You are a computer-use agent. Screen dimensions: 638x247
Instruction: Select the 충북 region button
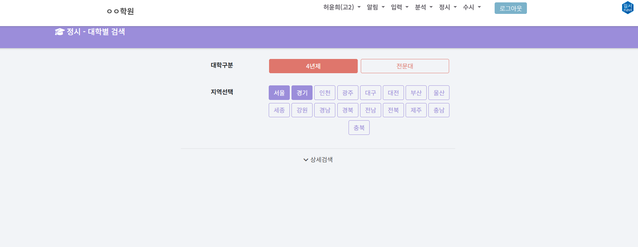[x=359, y=128]
